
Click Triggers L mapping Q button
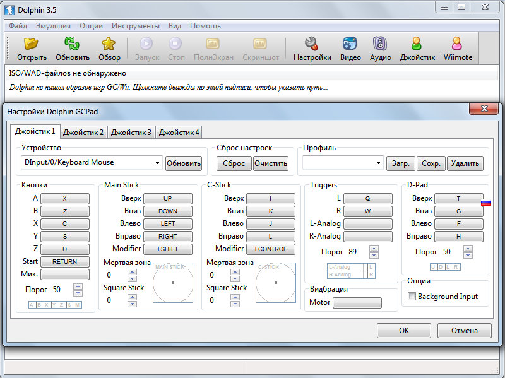pyautogui.click(x=368, y=199)
